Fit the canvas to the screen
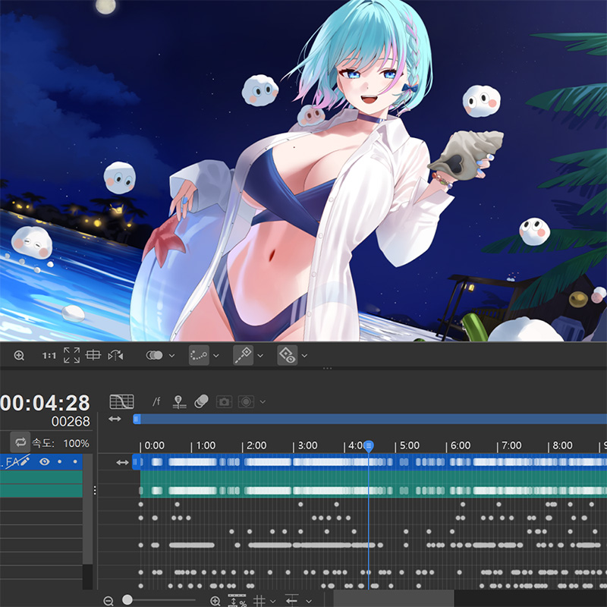 click(x=71, y=355)
